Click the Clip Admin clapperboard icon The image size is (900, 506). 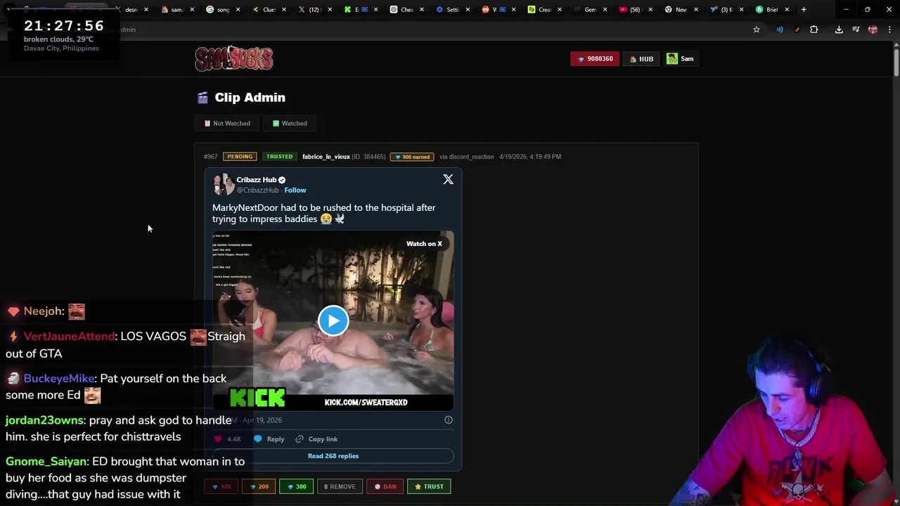click(202, 98)
